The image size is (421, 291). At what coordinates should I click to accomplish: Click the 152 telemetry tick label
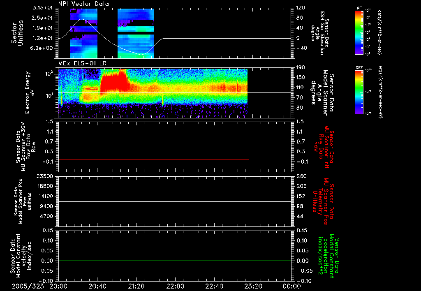click(301, 196)
